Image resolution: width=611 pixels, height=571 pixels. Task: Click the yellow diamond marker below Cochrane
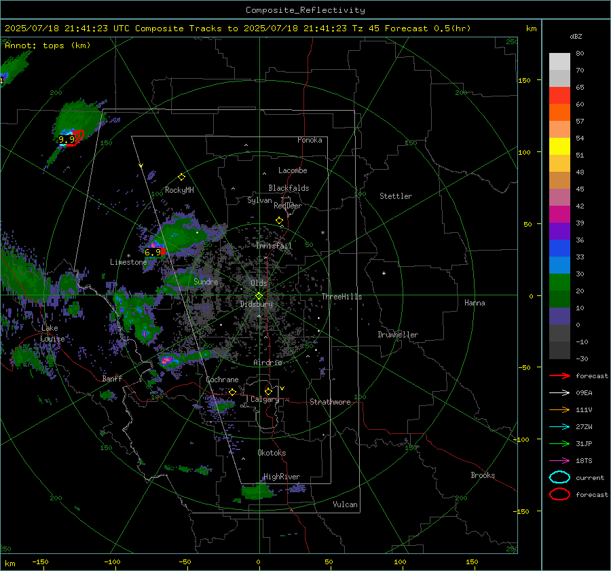pyautogui.click(x=233, y=392)
